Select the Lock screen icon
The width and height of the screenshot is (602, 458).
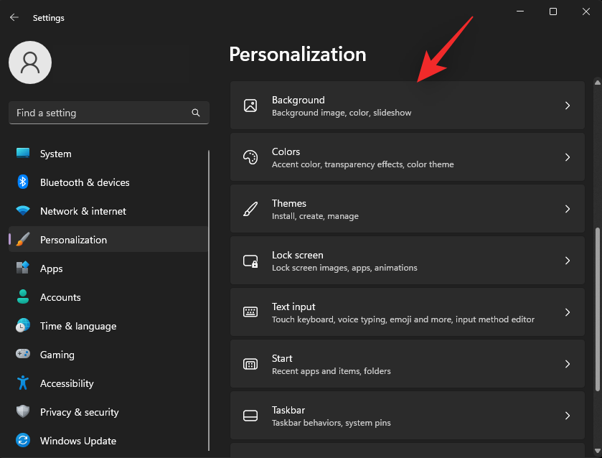250,261
